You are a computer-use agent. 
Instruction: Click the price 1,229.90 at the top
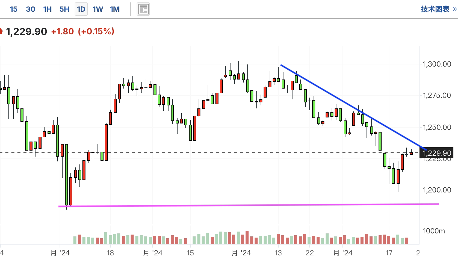(26, 31)
